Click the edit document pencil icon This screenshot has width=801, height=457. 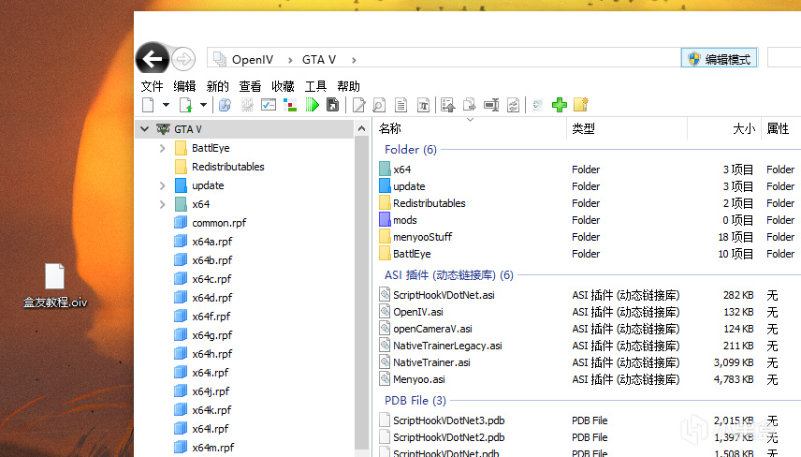coord(359,105)
